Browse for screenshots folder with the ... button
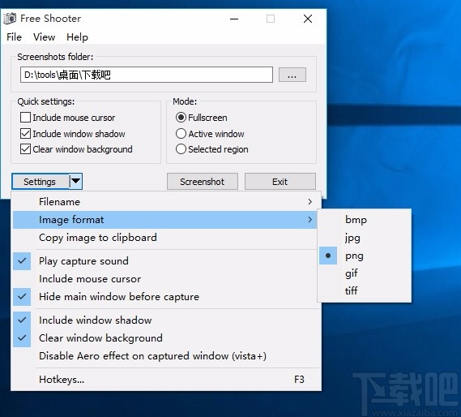This screenshot has width=461, height=417. tap(292, 75)
